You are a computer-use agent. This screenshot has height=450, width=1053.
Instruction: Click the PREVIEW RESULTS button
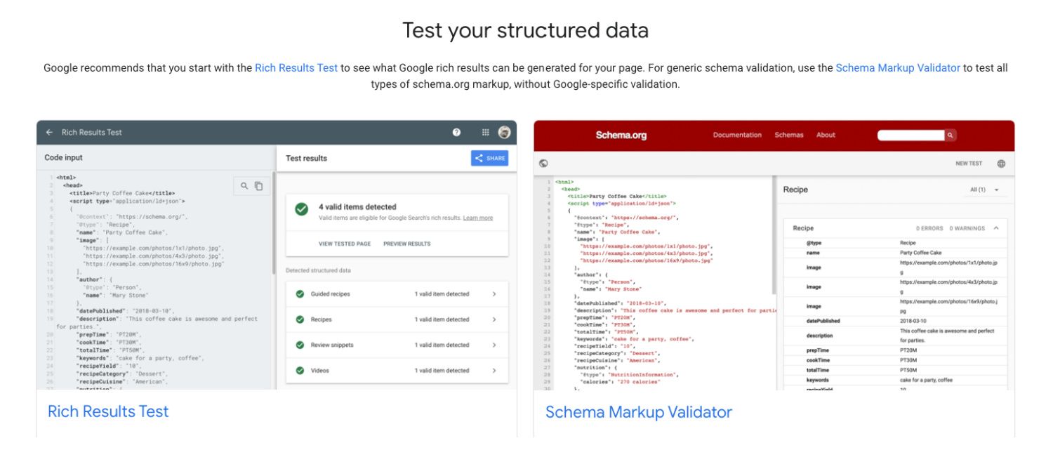click(407, 244)
